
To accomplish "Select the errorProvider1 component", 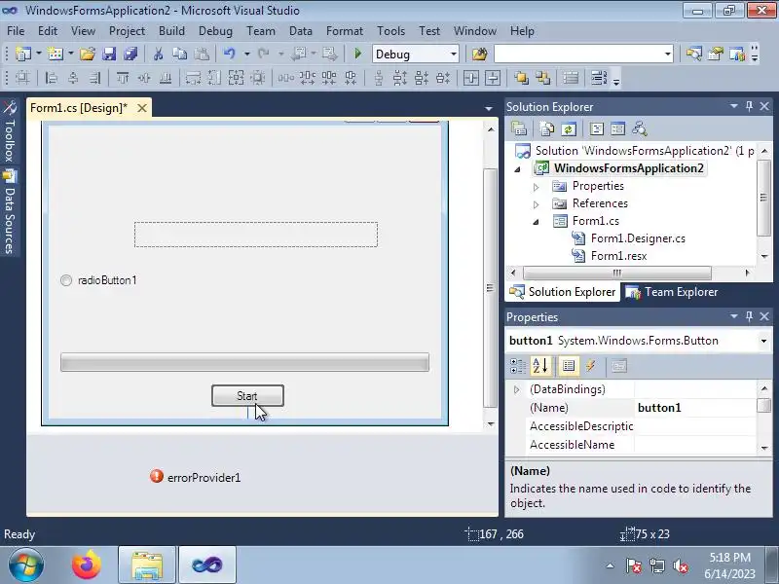I will click(196, 477).
